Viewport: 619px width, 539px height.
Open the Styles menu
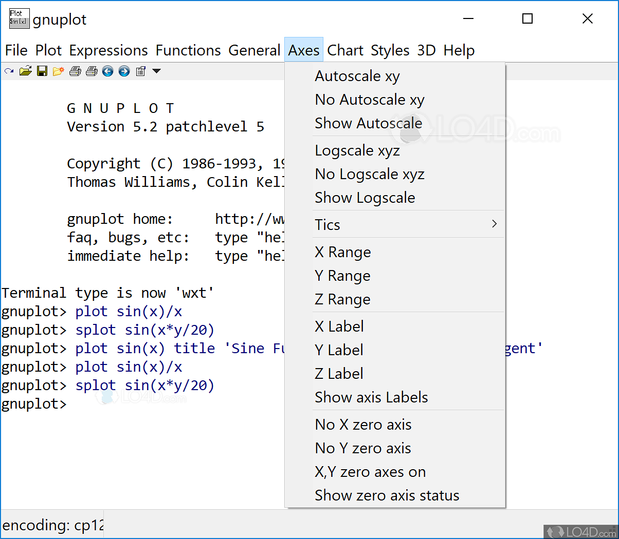click(390, 50)
